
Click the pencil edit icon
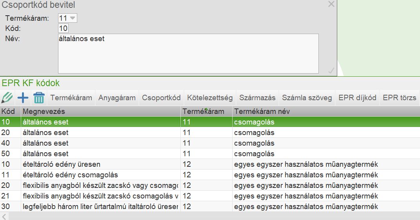tap(7, 97)
